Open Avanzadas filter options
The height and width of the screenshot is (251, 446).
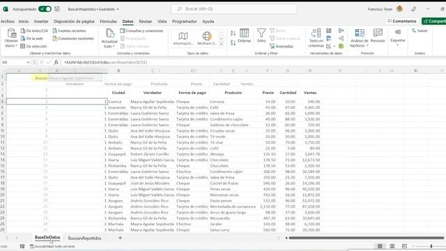pyautogui.click(x=282, y=46)
